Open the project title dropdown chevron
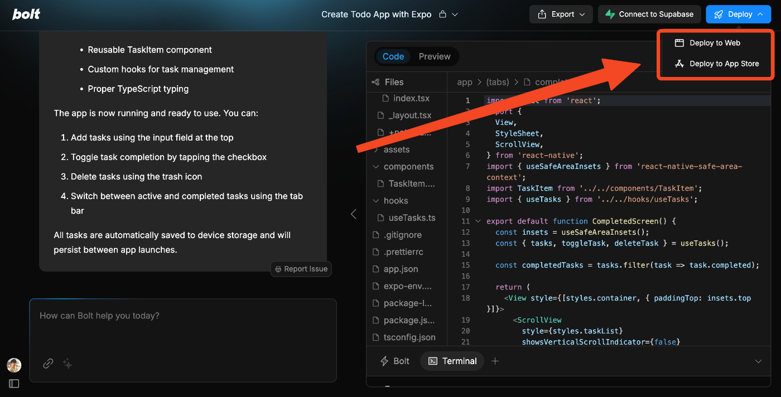 tap(455, 14)
